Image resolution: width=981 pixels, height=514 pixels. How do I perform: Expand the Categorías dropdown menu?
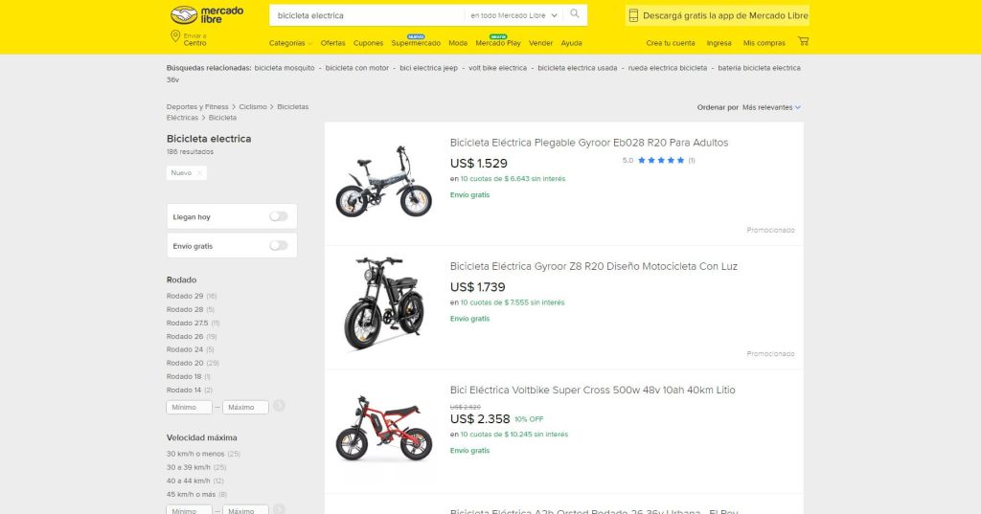click(x=290, y=43)
